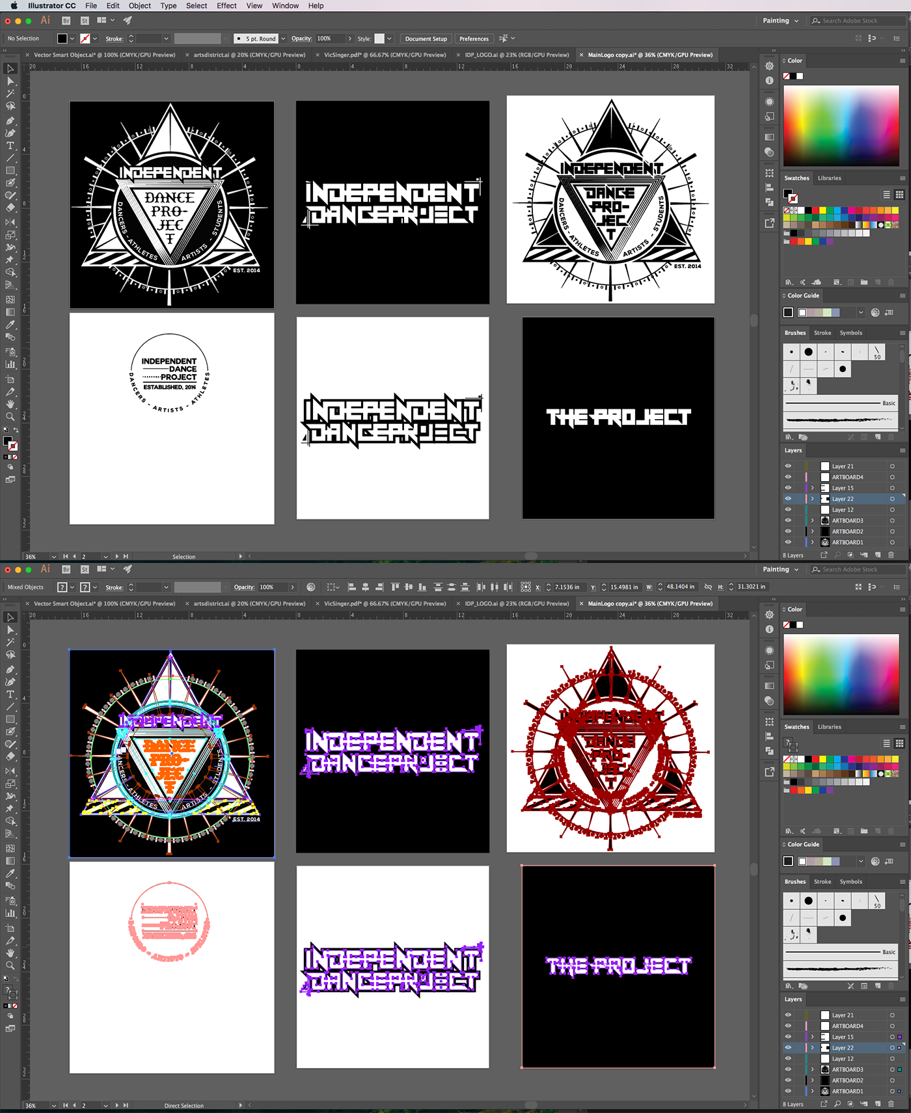Select the Pen tool in the bottom window toolbar

tap(10, 670)
